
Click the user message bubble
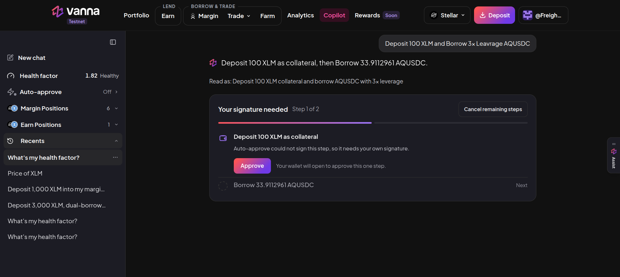pos(457,43)
